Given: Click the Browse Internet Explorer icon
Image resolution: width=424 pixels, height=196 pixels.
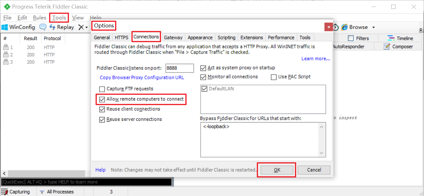Looking at the screenshot, I should tap(344, 27).
